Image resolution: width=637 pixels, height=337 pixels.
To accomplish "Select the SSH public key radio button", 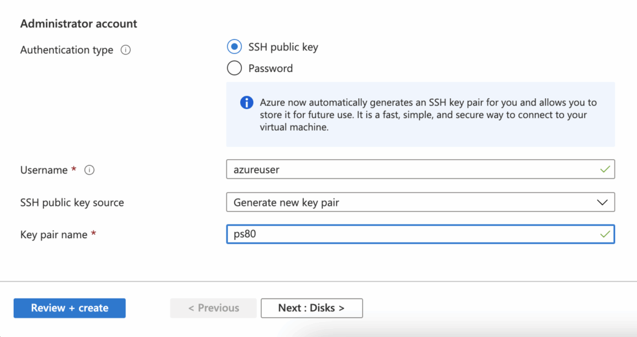I will tap(235, 47).
